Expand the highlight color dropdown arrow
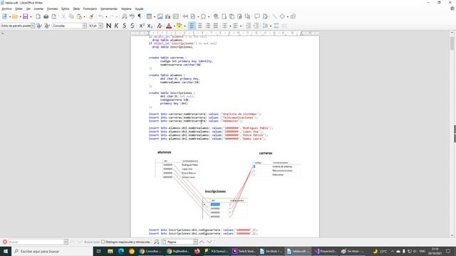Screen dimensions: 456x256 185,26
